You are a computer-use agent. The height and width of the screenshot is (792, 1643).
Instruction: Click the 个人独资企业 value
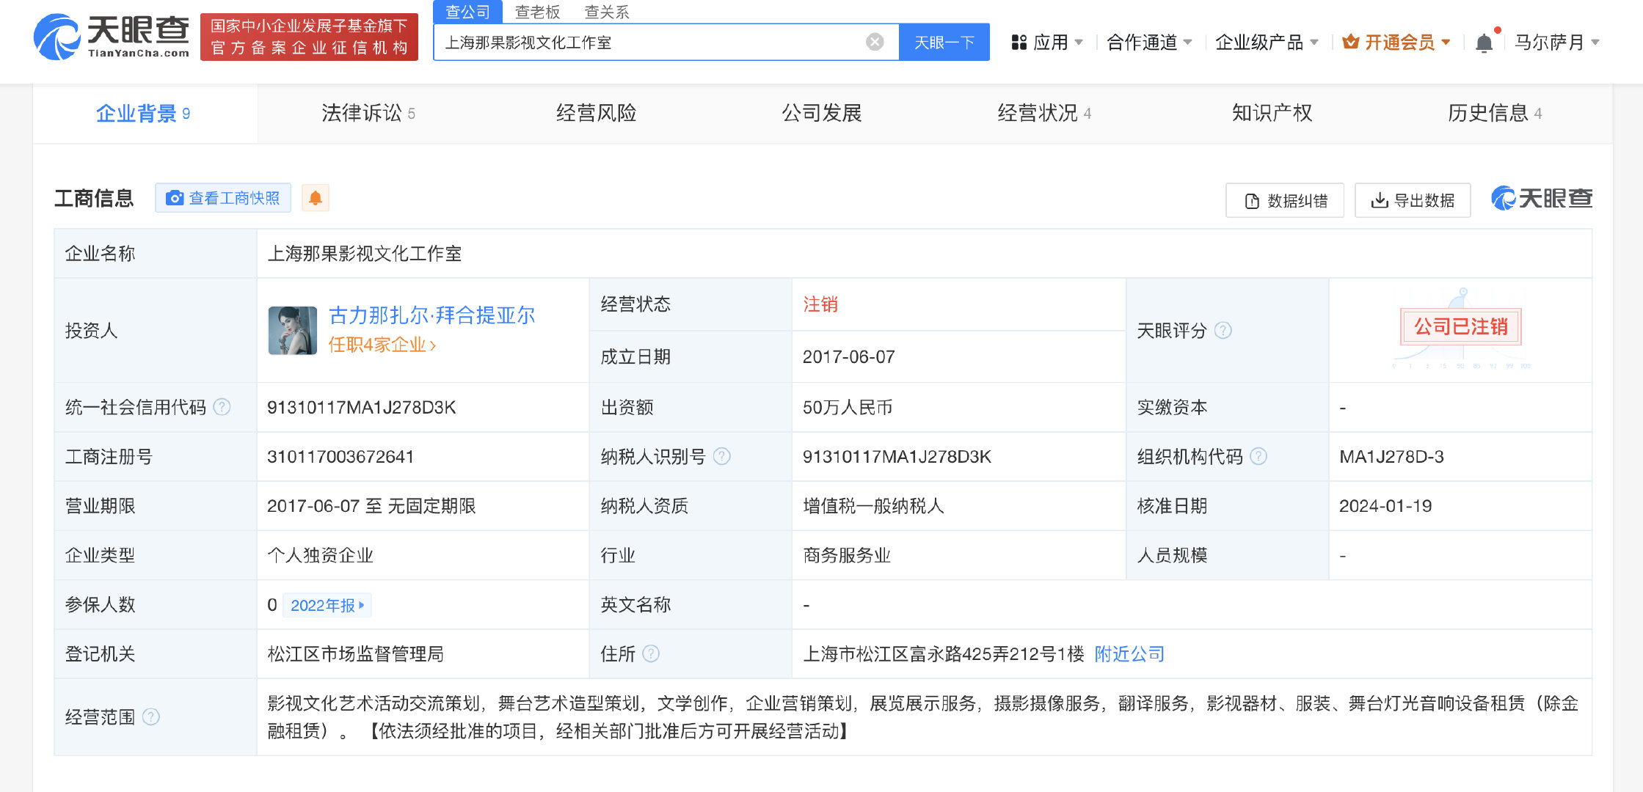[321, 555]
